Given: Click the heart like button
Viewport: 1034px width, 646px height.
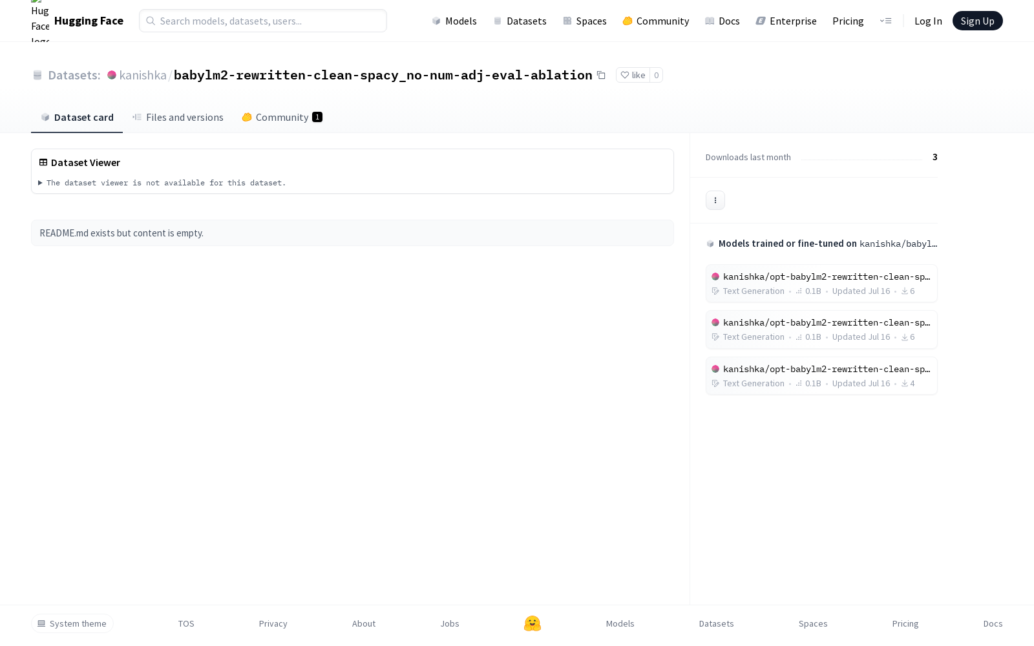Looking at the screenshot, I should (633, 75).
